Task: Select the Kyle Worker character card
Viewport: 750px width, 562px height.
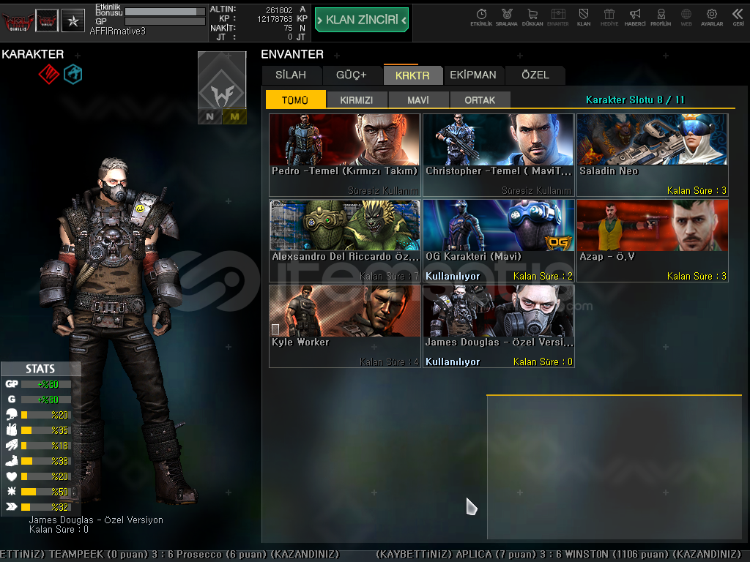Action: [x=344, y=326]
